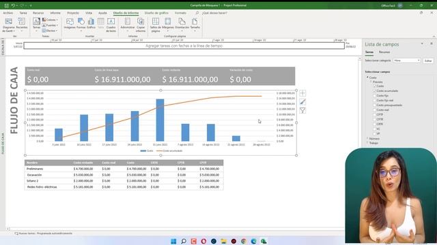The height and width of the screenshot is (245, 437).
Task: Open the Temas gallery
Action: pos(36,24)
